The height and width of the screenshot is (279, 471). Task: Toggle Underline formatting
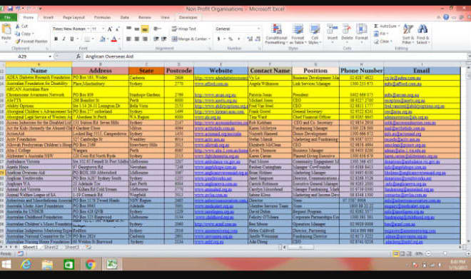pyautogui.click(x=72, y=39)
